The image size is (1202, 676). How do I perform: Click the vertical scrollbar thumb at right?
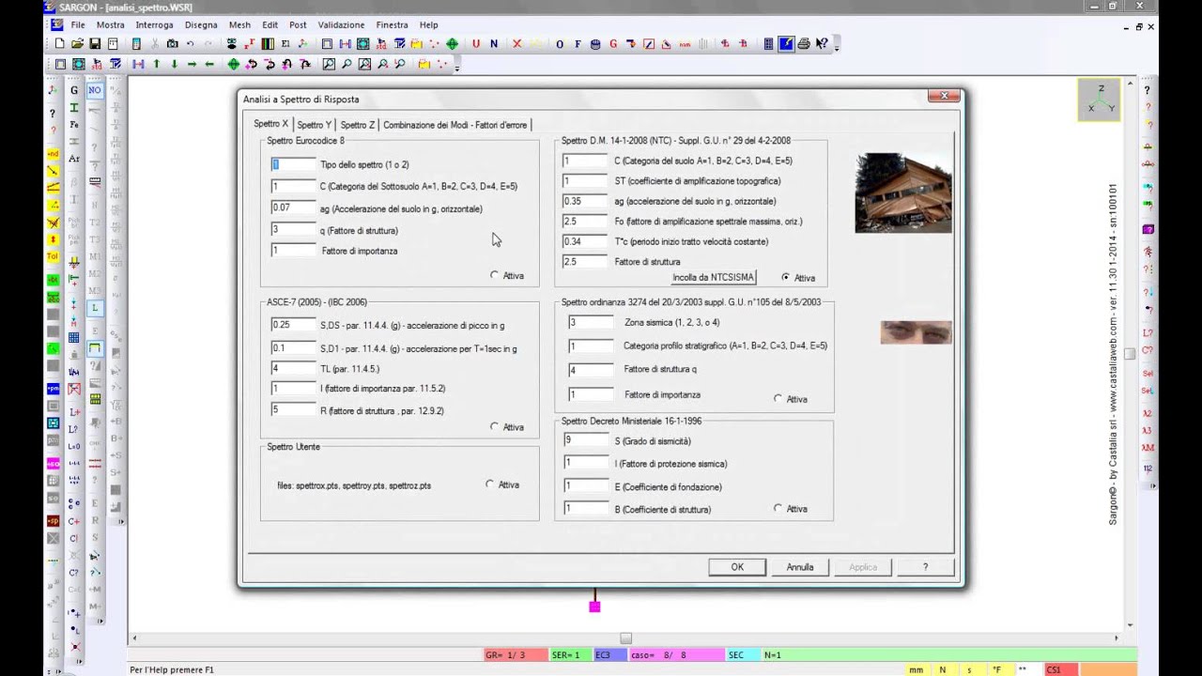pos(1130,354)
